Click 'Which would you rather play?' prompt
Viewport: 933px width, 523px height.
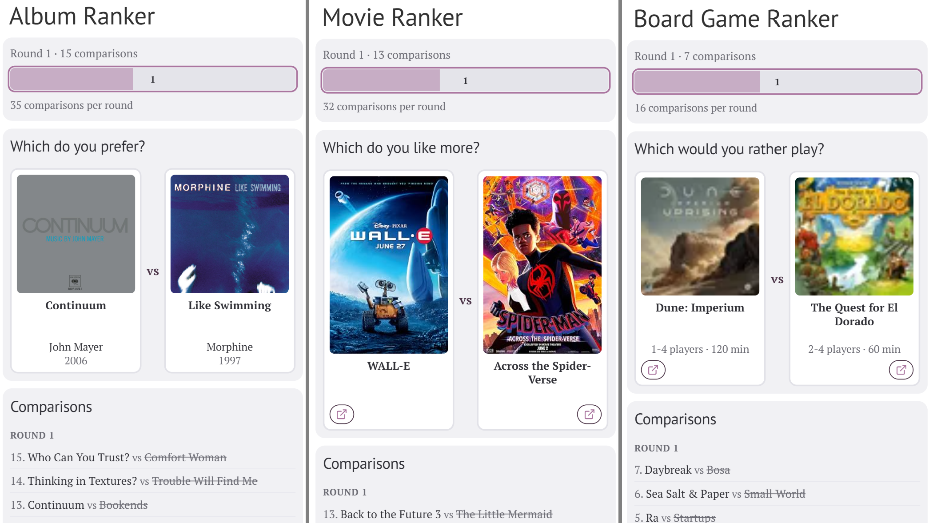729,149
